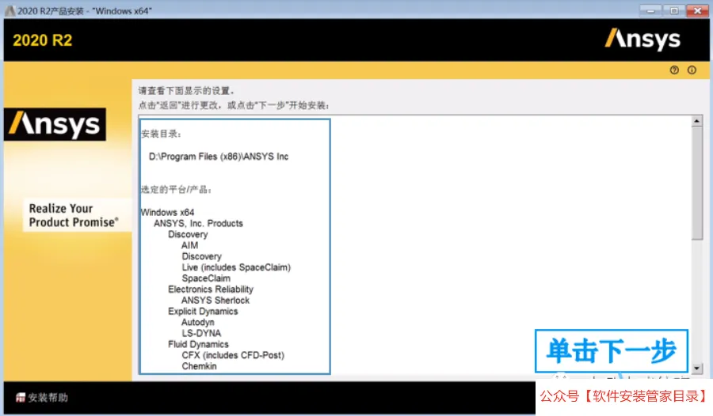Viewport: 713px width, 416px height.
Task: Open the info icon in yellow bar
Action: tap(692, 70)
